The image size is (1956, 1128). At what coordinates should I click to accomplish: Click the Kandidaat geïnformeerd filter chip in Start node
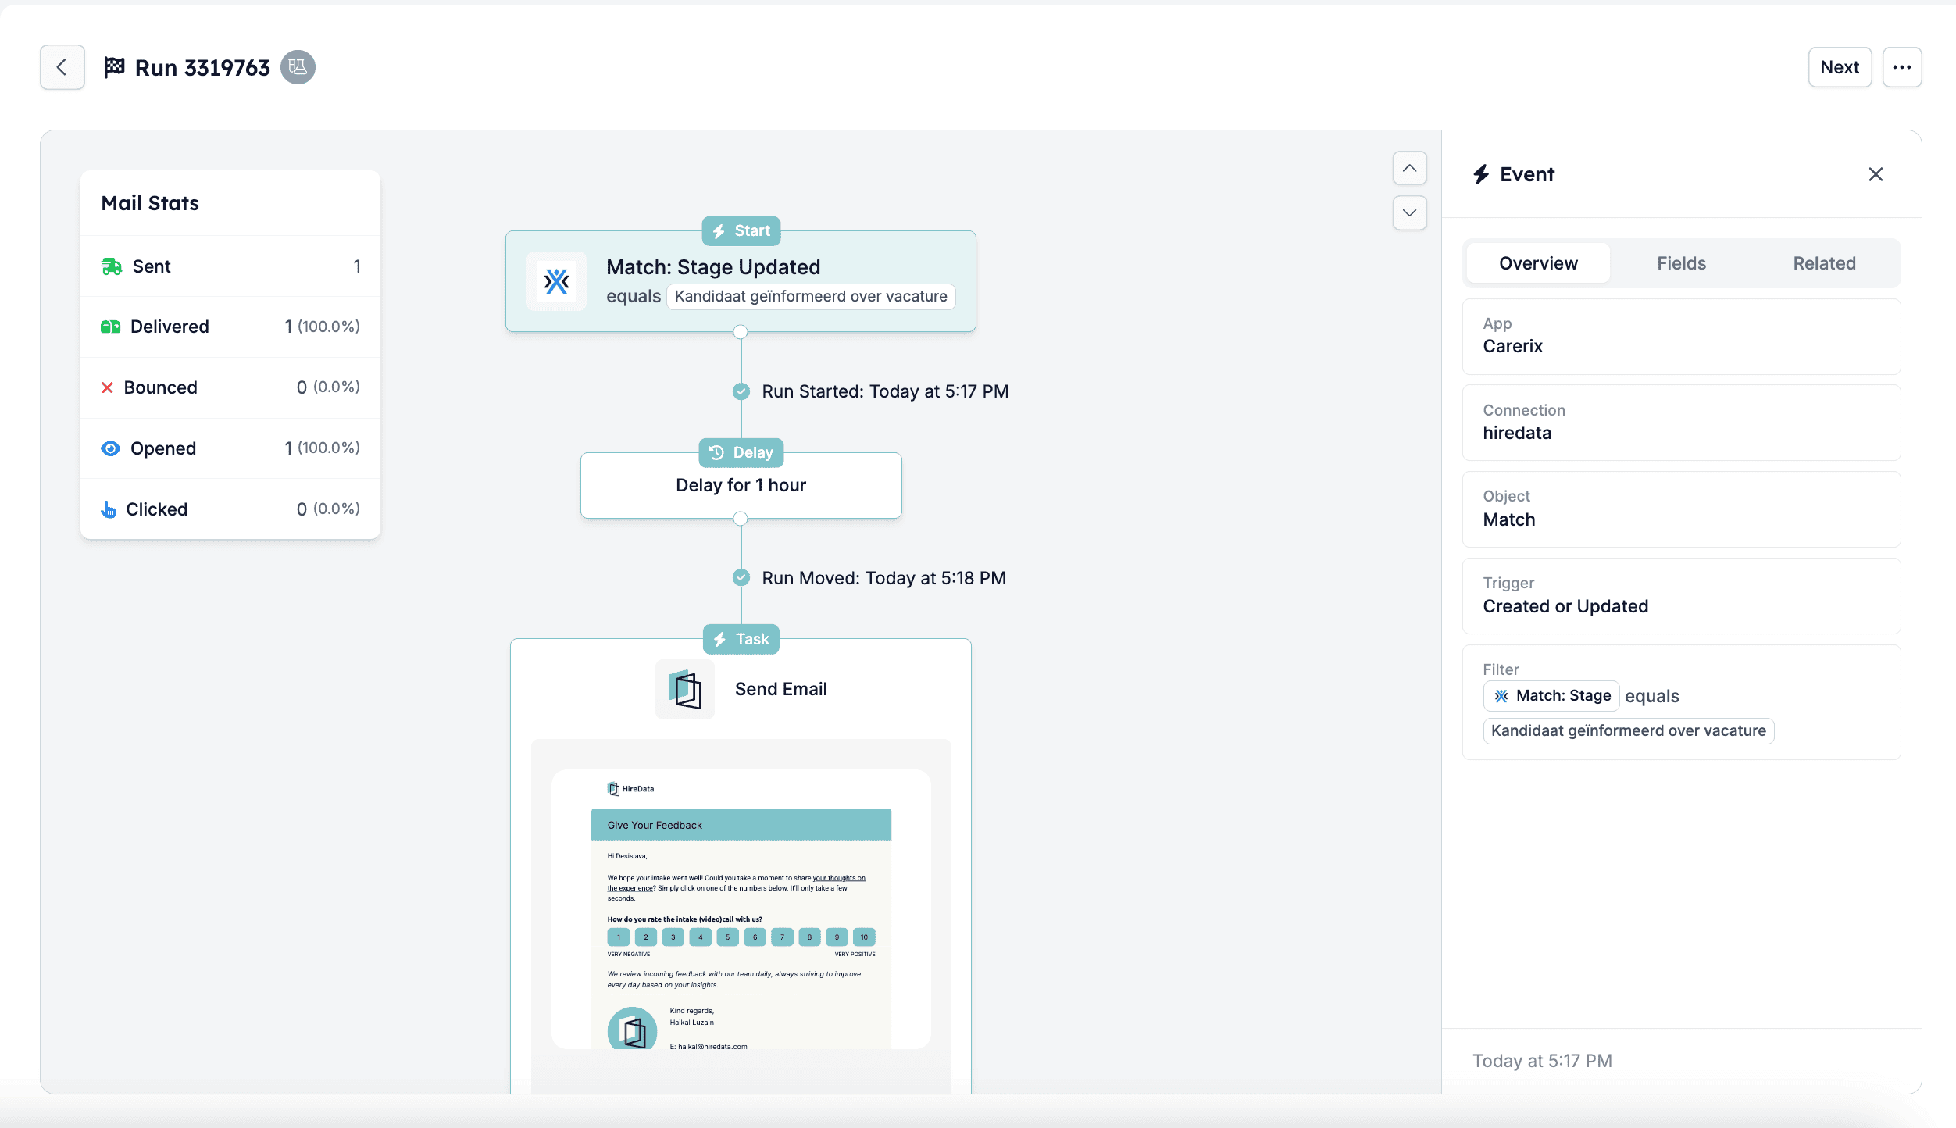tap(811, 297)
